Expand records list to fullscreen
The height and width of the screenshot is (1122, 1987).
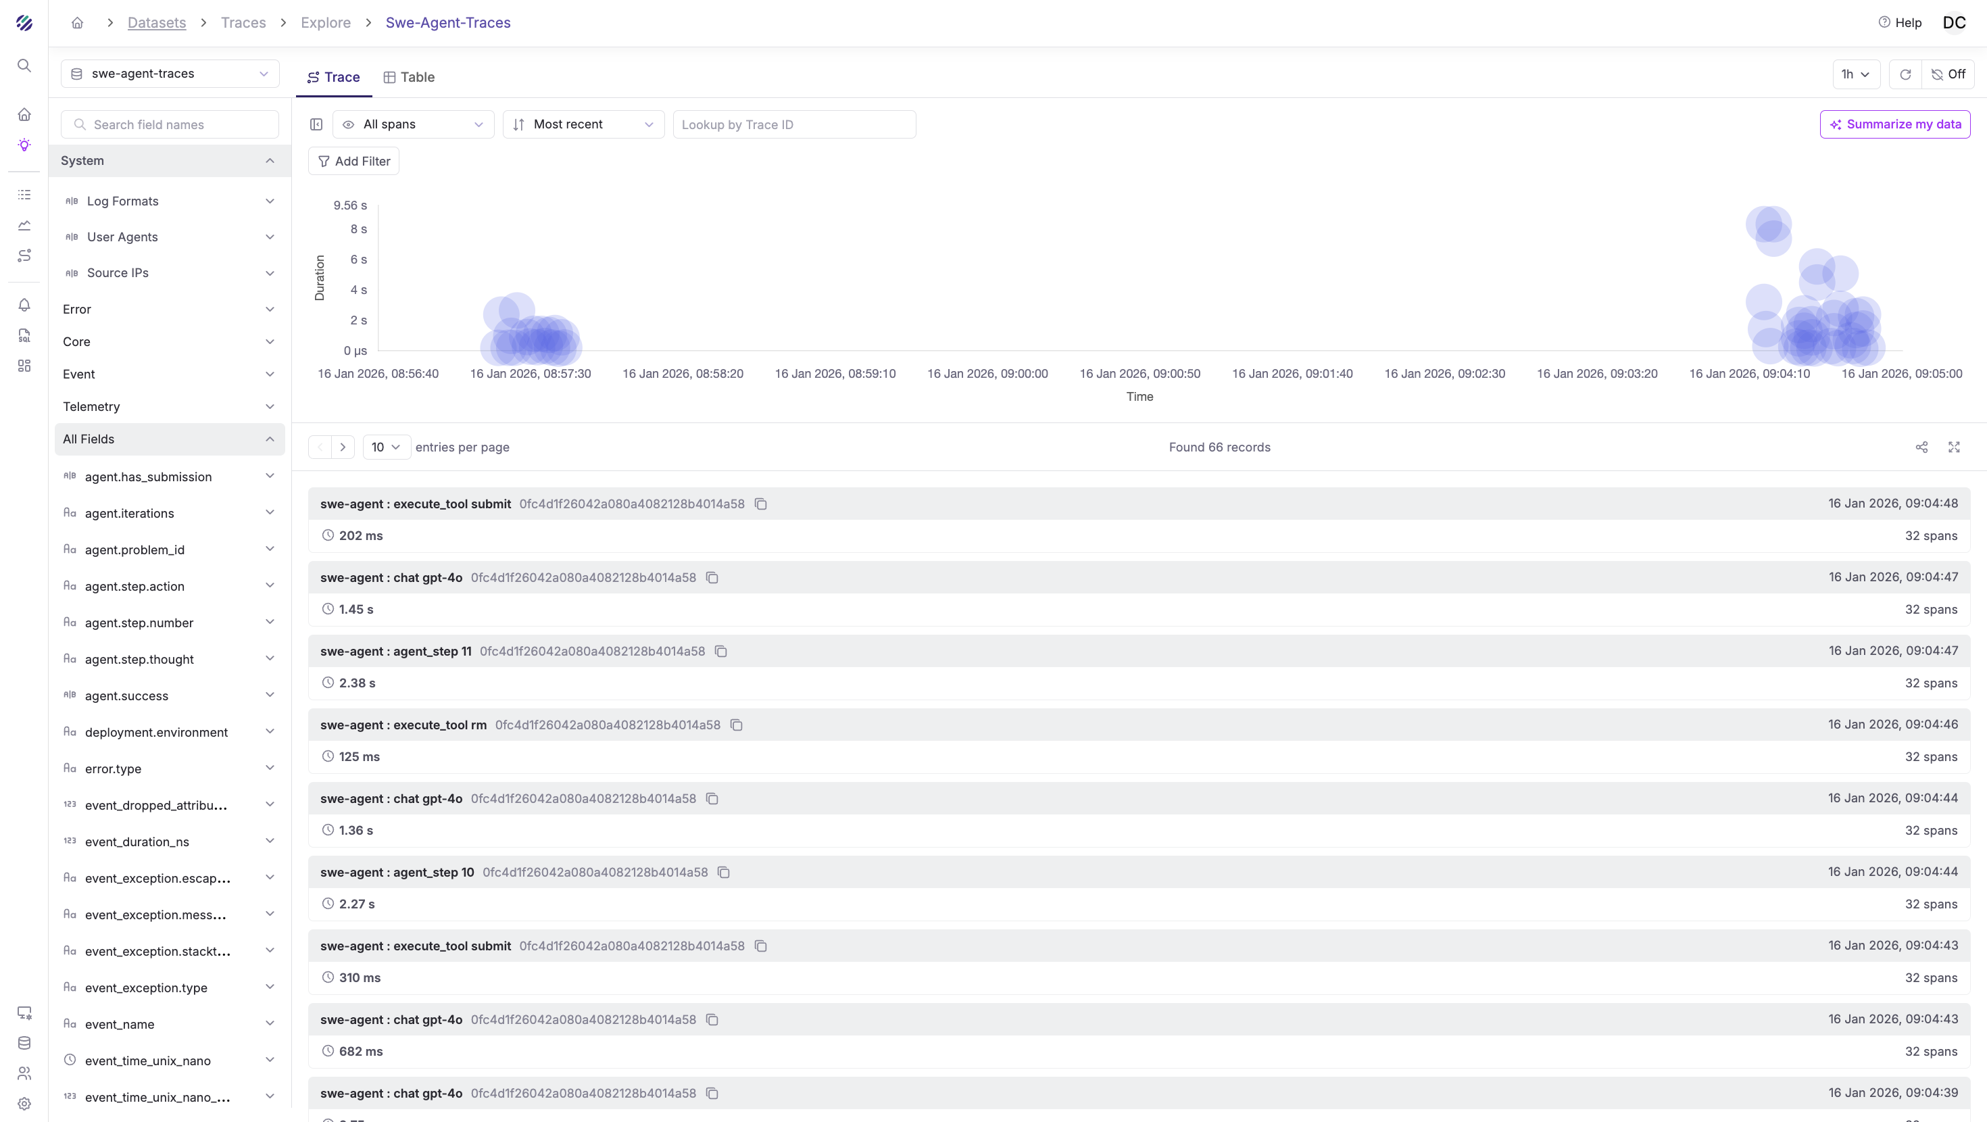pyautogui.click(x=1954, y=447)
